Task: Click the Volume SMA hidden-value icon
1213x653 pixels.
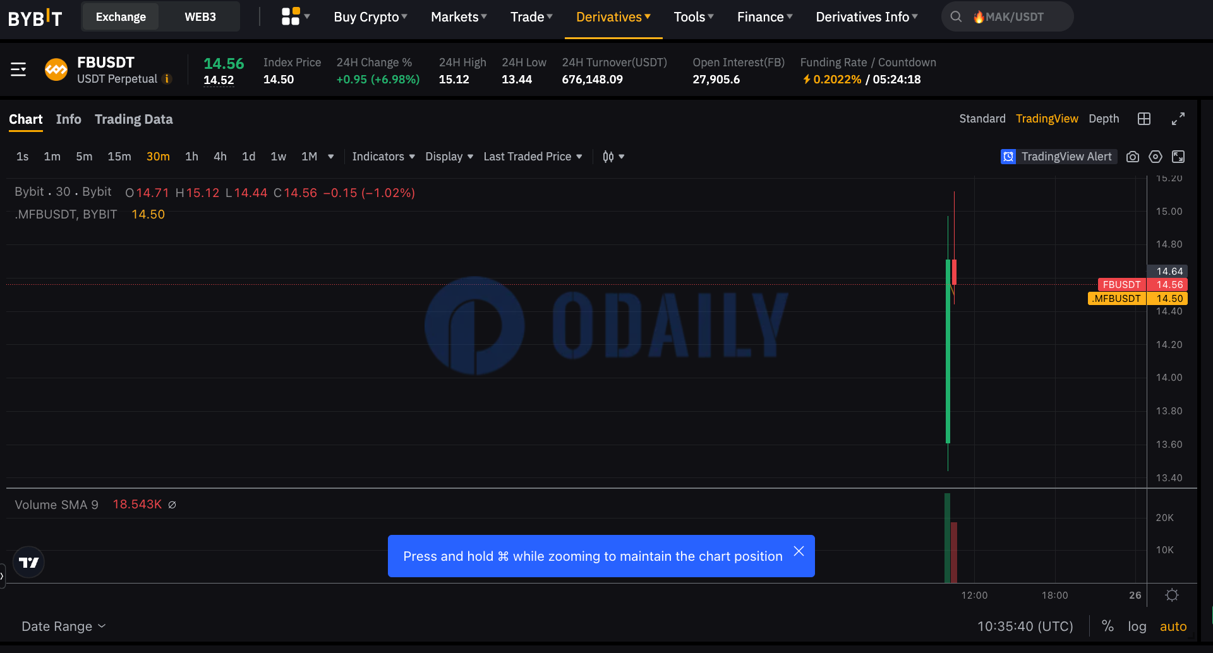Action: pos(172,505)
